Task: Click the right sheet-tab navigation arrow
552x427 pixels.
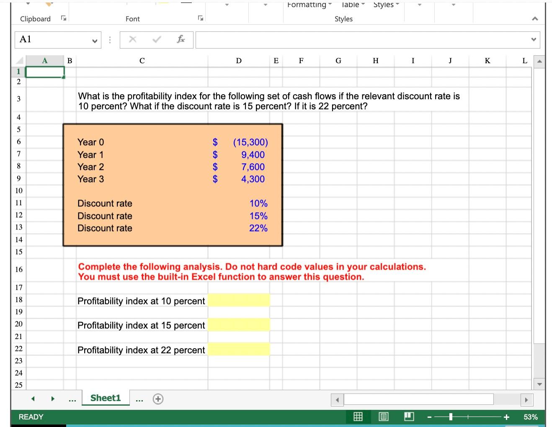Action: [x=52, y=399]
